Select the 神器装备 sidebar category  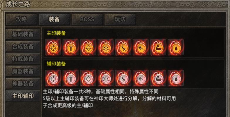[23, 84]
